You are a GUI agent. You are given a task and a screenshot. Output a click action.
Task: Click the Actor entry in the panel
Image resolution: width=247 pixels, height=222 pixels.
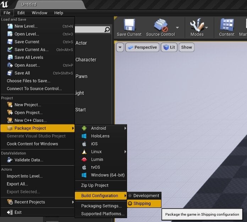click(81, 43)
